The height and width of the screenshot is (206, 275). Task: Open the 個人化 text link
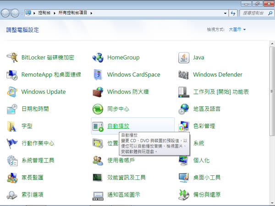coord(201,161)
